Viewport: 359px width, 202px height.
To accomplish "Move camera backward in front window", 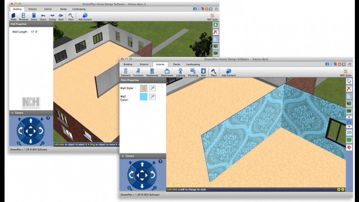I will (x=142, y=186).
